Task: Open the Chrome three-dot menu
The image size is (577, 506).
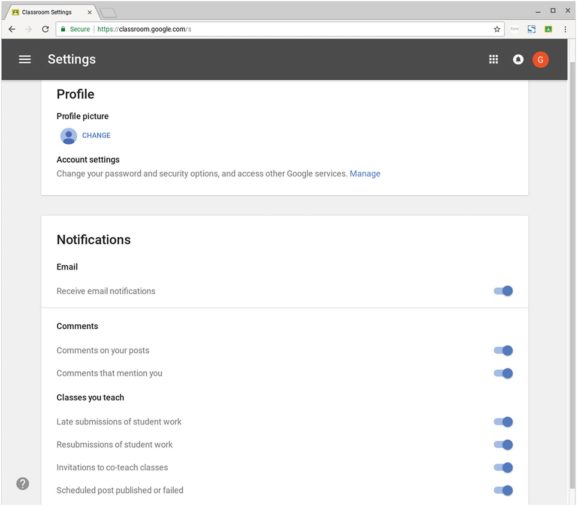Action: (565, 29)
